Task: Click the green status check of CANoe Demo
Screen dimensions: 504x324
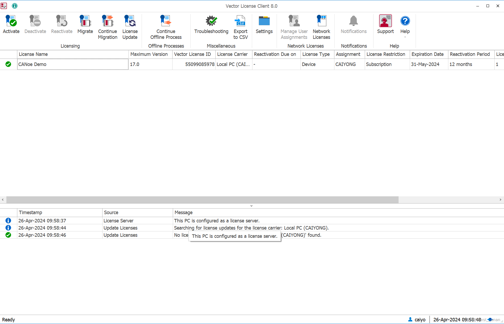Action: click(x=8, y=64)
